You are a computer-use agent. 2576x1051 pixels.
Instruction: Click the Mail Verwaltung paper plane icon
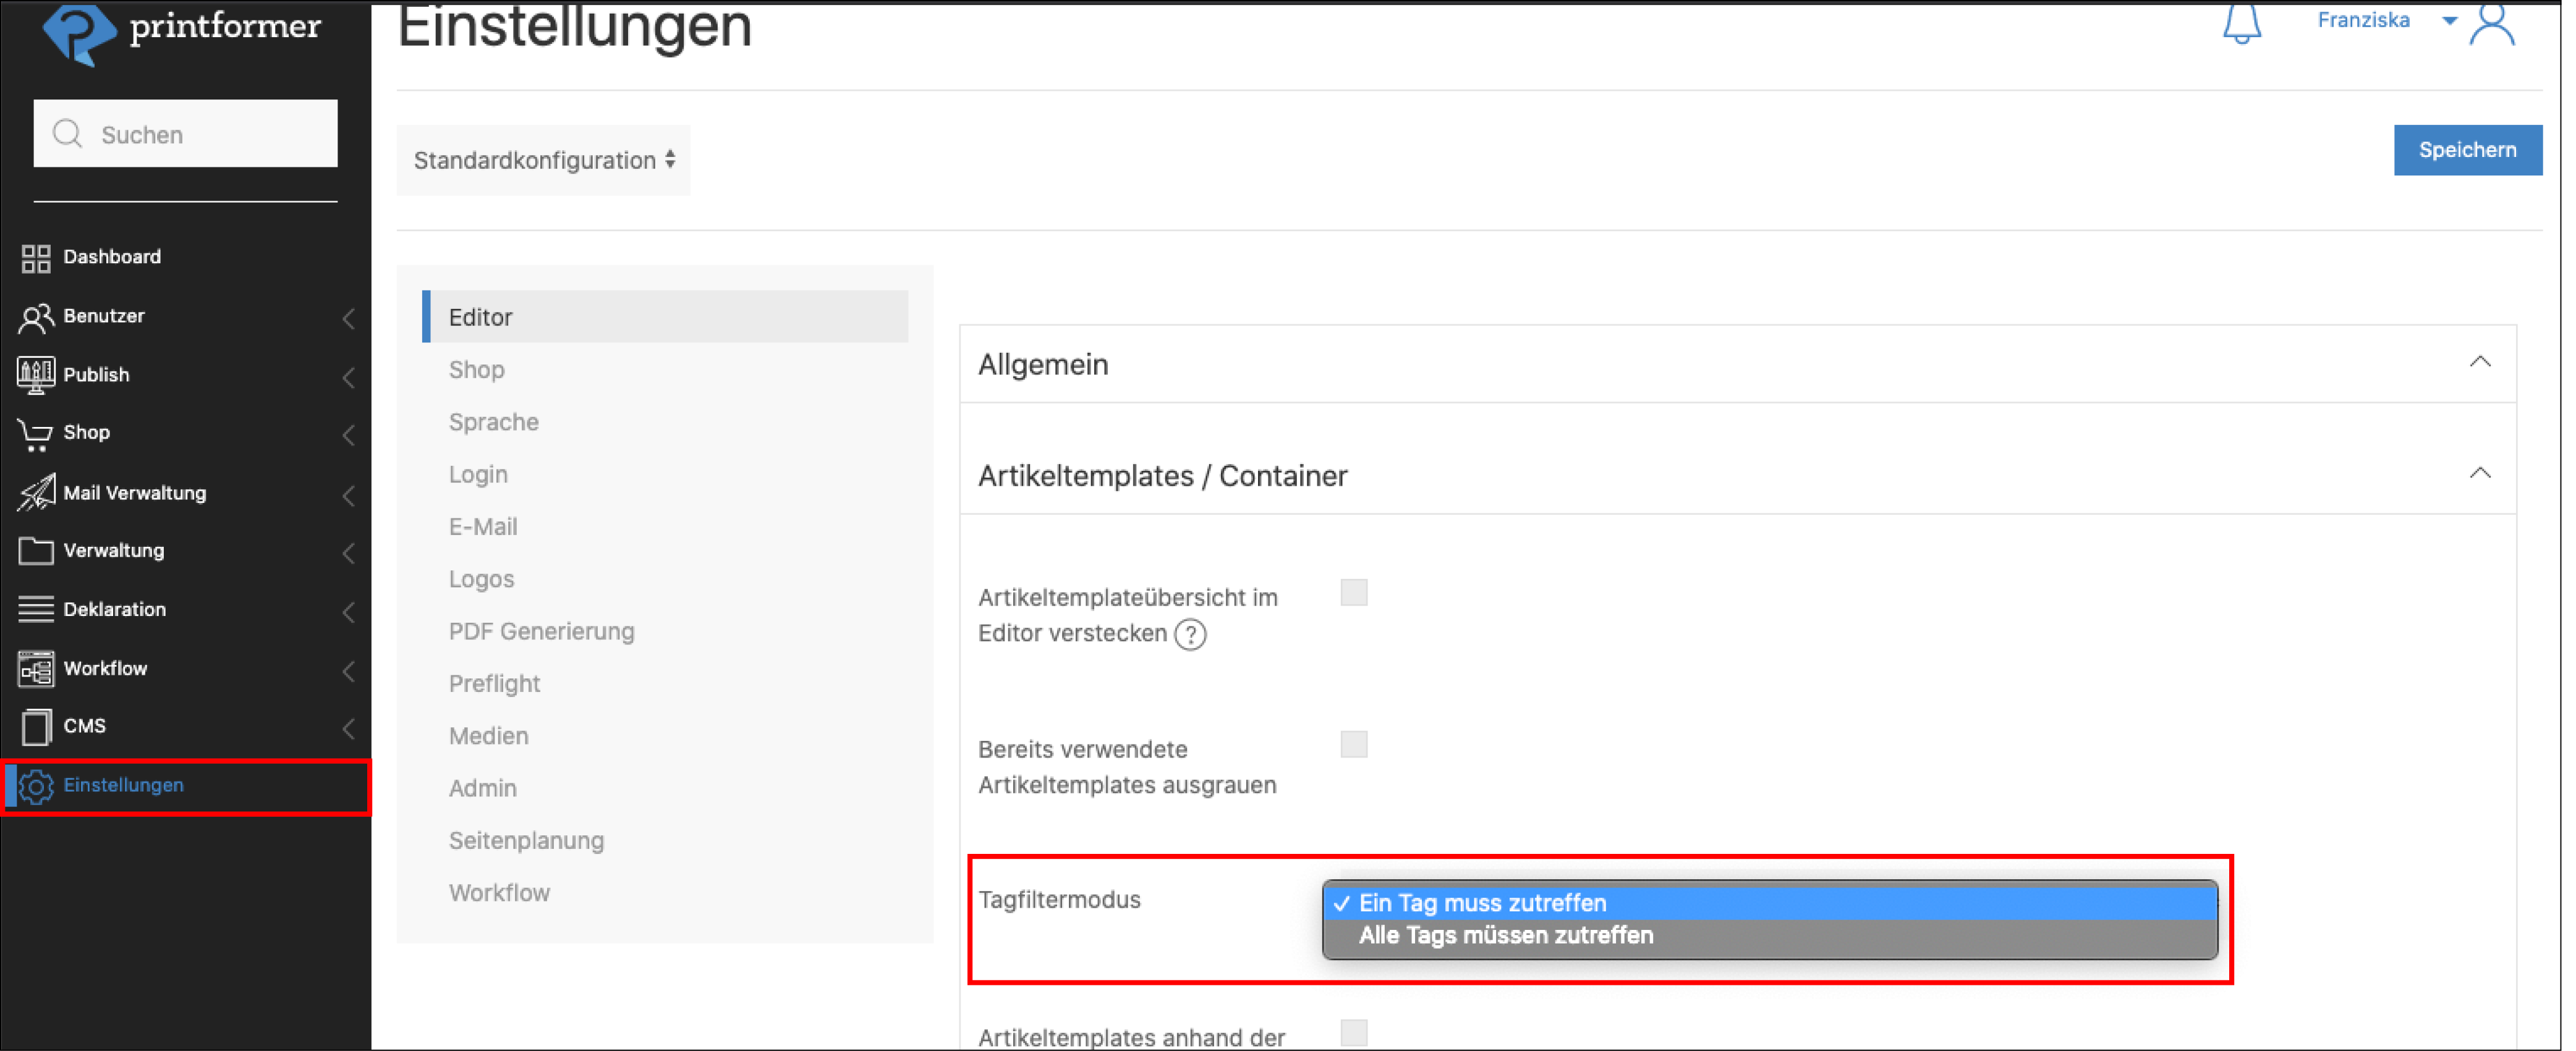coord(36,492)
